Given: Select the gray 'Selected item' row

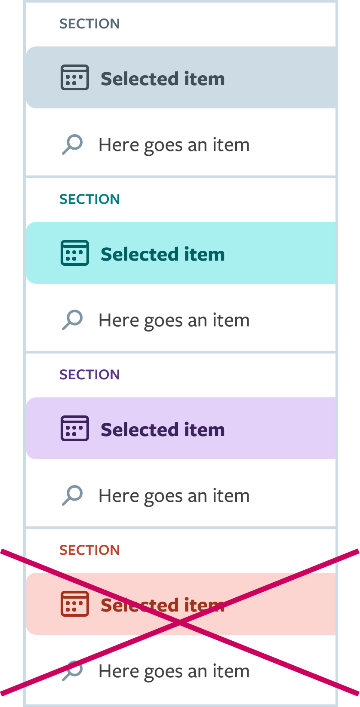Looking at the screenshot, I should click(181, 77).
